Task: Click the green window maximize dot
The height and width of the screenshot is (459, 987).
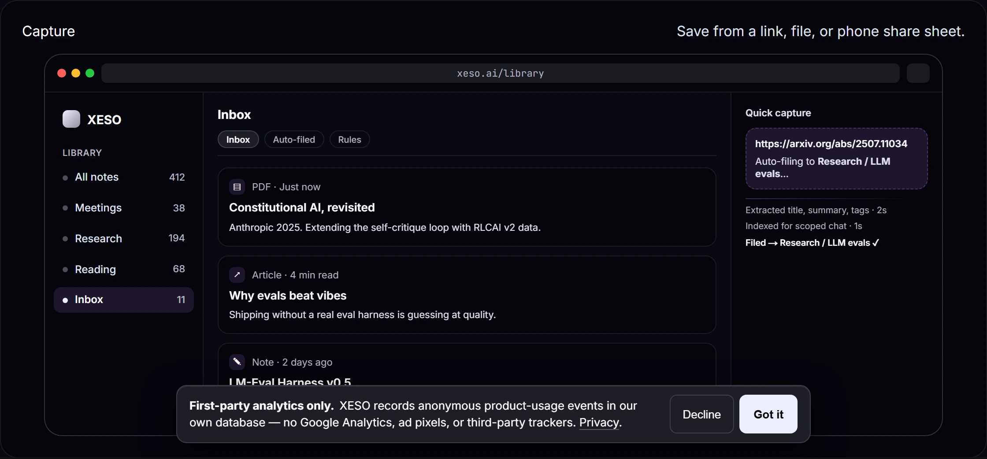Action: [x=90, y=73]
